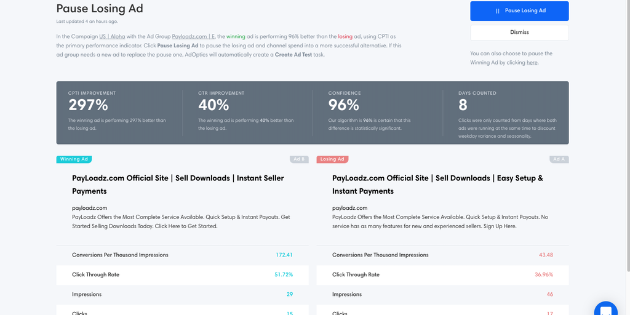Click the Losing Ad badge
The width and height of the screenshot is (630, 315).
click(332, 159)
